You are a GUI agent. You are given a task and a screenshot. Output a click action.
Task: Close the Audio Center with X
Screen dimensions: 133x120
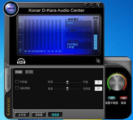(x=98, y=5)
